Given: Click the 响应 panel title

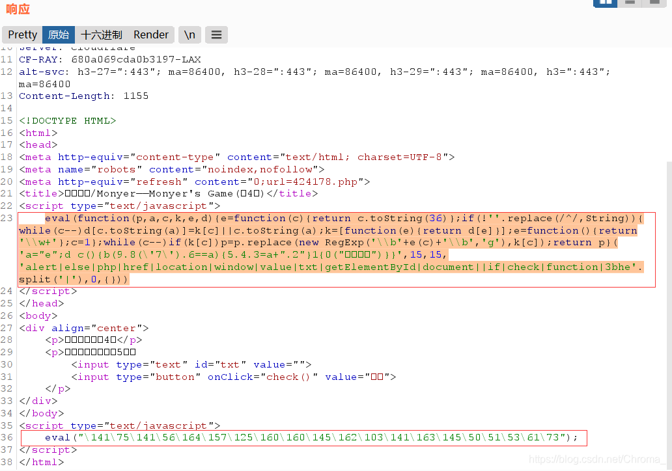Looking at the screenshot, I should pyautogui.click(x=18, y=9).
